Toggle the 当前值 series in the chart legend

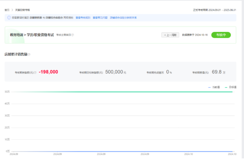point(214,87)
